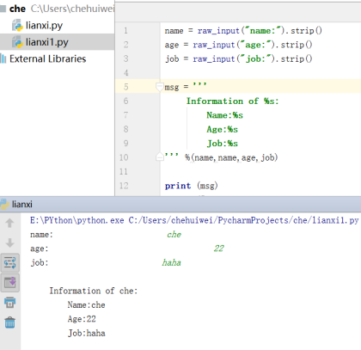Click the External Libraries bars icon

pos(3,58)
